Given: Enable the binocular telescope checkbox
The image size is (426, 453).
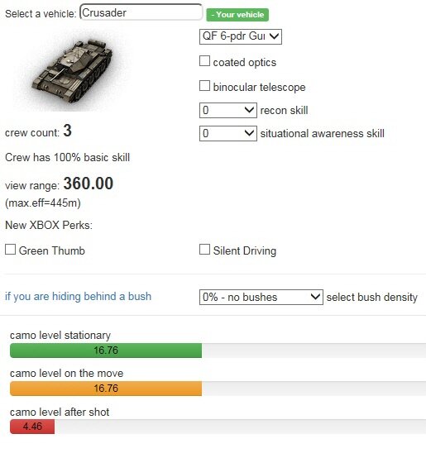Looking at the screenshot, I should coord(204,86).
